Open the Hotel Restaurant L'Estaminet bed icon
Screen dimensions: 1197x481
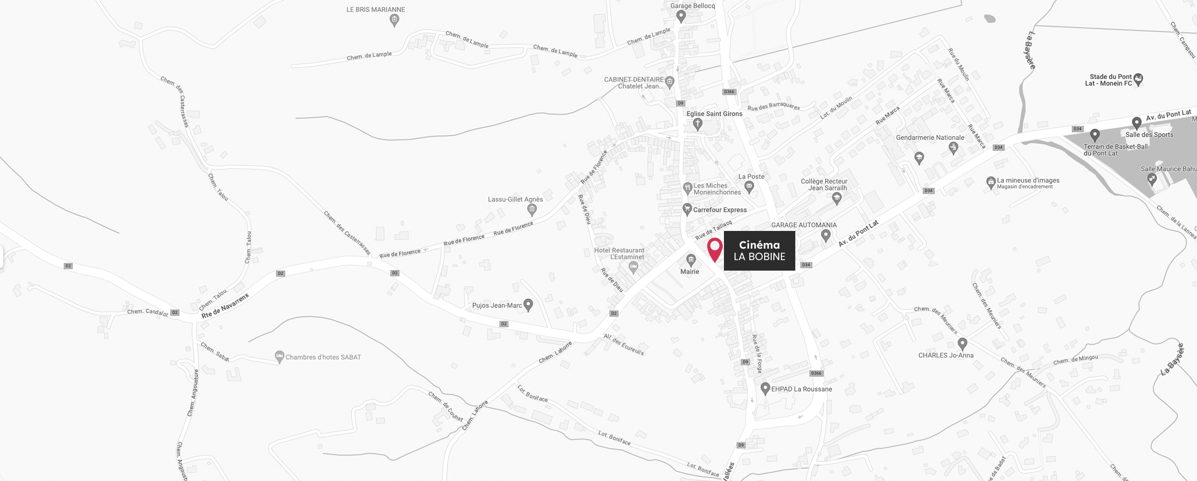(x=633, y=268)
